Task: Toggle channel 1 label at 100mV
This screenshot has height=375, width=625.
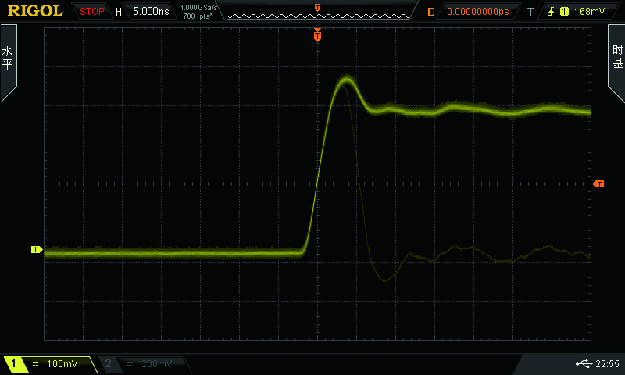Action: 50,364
